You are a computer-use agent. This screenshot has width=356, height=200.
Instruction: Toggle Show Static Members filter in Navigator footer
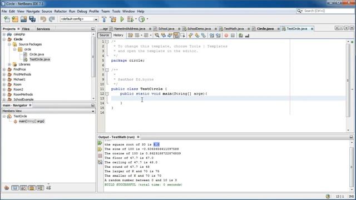pyautogui.click(x=23, y=188)
